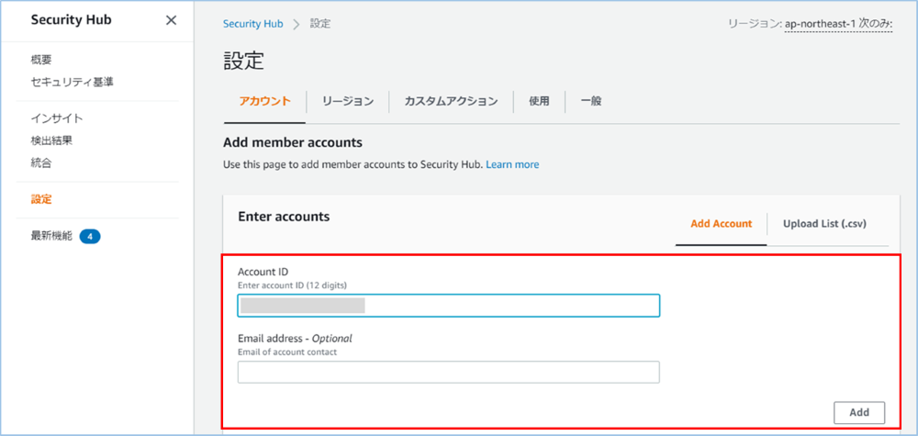Switch to the アカウント tab
Viewport: 918px width, 436px height.
click(264, 102)
